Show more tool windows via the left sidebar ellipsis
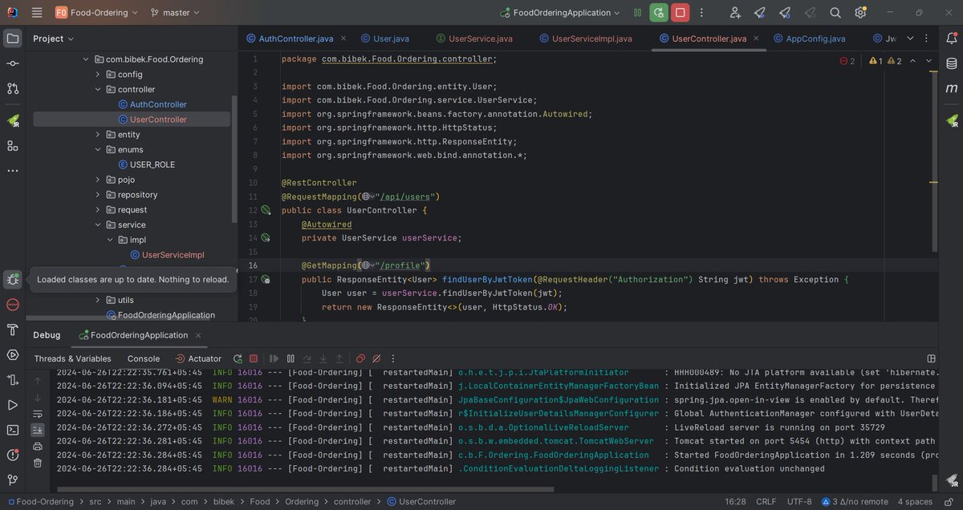Viewport: 963px width, 510px height. [x=13, y=171]
